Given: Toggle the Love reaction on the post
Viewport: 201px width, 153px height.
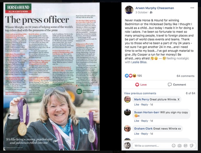Looking at the screenshot, I should (x=141, y=85).
